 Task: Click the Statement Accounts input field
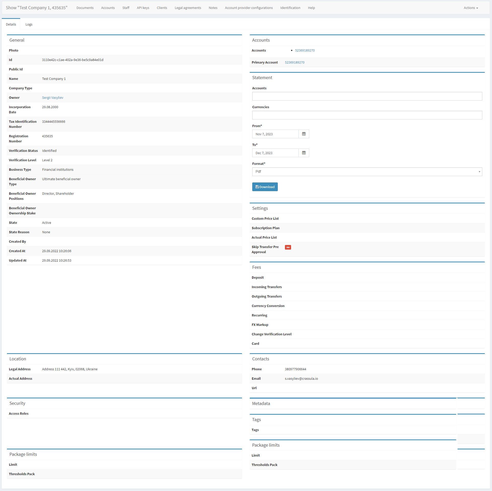[367, 96]
